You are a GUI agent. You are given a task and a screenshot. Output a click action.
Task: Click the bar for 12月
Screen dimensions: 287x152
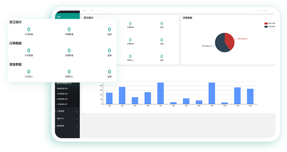250,96
